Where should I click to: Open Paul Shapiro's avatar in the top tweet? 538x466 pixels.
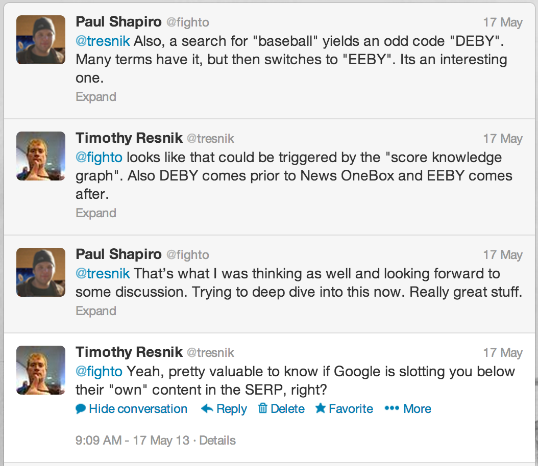coord(41,40)
